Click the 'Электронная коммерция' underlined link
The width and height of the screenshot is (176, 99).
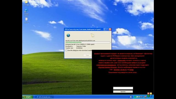(106, 65)
